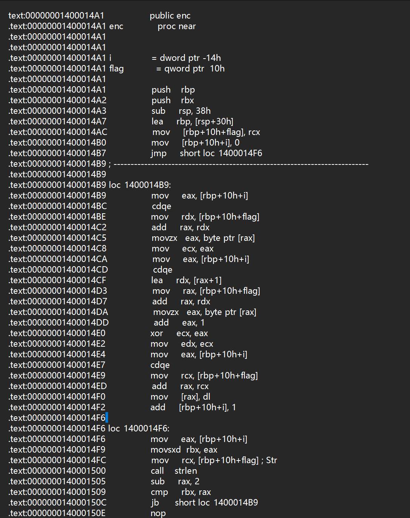Select the "movsxd rbx, eax" instruction

pyautogui.click(x=184, y=450)
